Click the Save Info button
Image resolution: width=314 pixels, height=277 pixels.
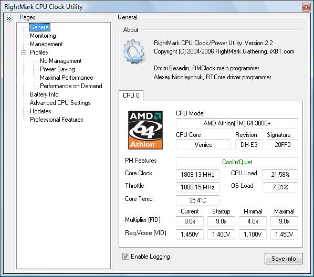(x=284, y=259)
